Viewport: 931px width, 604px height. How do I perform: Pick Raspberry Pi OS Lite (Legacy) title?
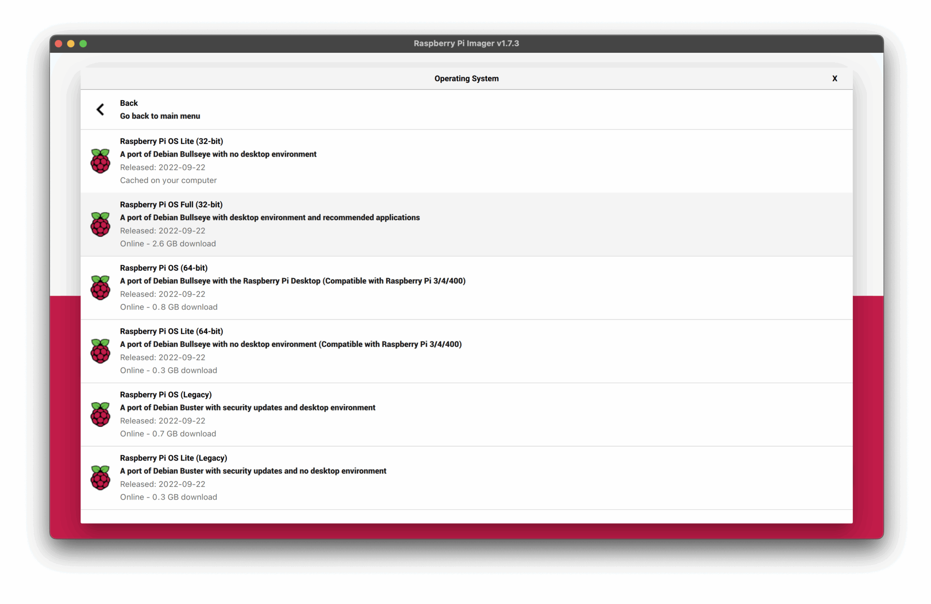pyautogui.click(x=173, y=458)
